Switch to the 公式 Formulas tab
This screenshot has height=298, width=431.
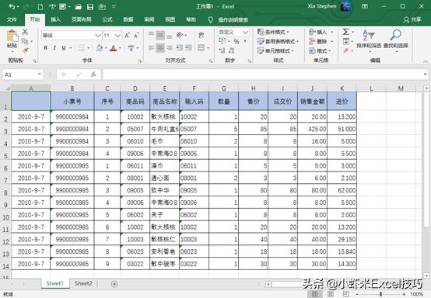tap(107, 19)
